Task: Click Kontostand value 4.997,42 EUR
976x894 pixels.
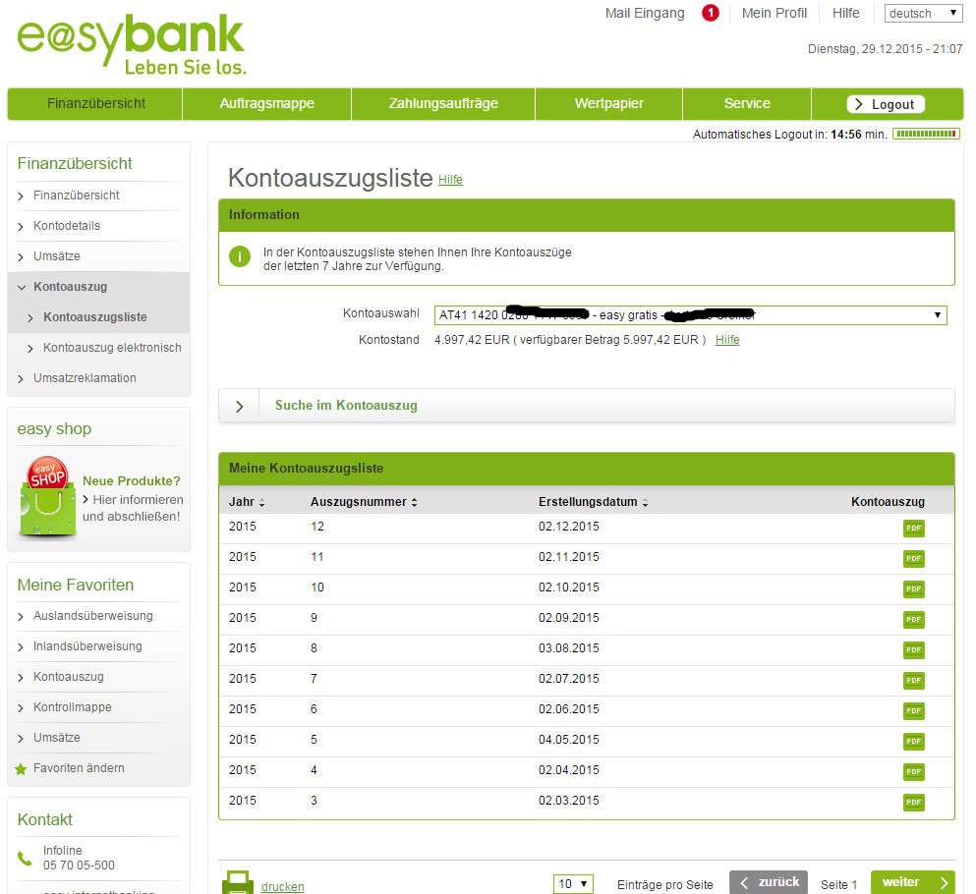Action: tap(471, 340)
